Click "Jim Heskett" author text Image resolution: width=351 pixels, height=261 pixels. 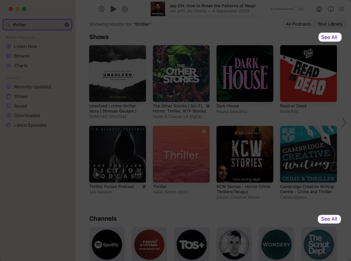point(101,192)
